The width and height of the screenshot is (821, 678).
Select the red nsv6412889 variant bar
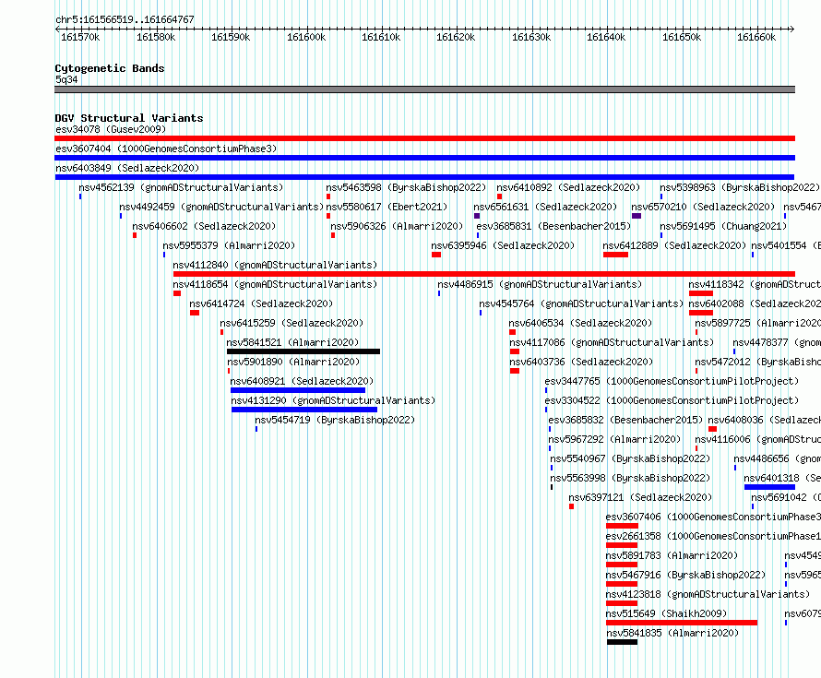point(616,255)
